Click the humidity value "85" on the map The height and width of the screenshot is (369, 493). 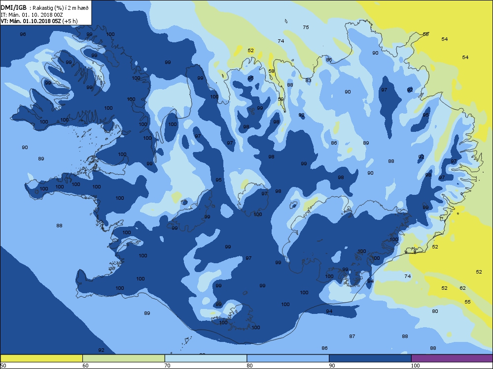tap(329, 60)
